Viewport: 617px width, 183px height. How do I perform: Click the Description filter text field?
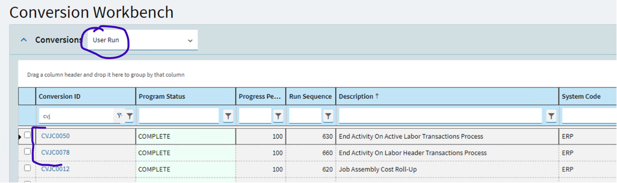point(440,116)
